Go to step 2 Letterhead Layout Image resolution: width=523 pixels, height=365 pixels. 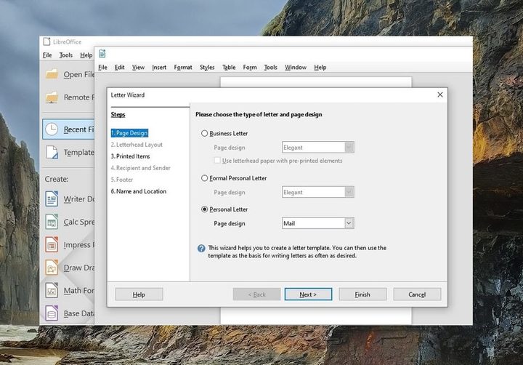[137, 145]
